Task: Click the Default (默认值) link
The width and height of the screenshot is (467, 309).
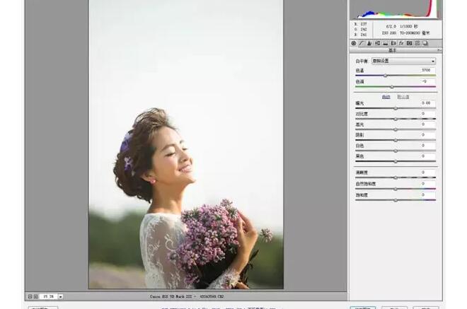Action: tap(403, 96)
